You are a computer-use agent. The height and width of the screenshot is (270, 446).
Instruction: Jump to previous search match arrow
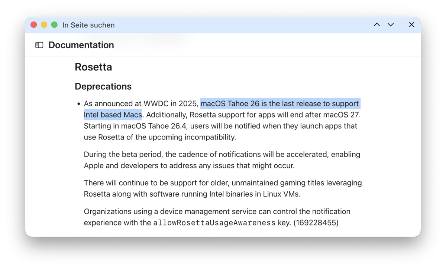point(376,25)
